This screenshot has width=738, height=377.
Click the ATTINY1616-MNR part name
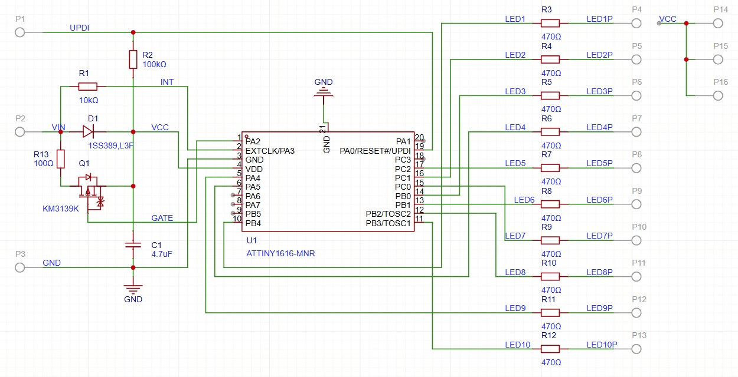coord(280,254)
